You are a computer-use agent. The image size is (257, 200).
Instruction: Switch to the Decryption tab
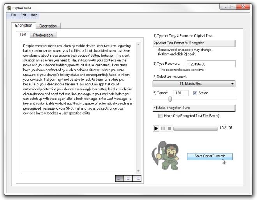pos(48,26)
